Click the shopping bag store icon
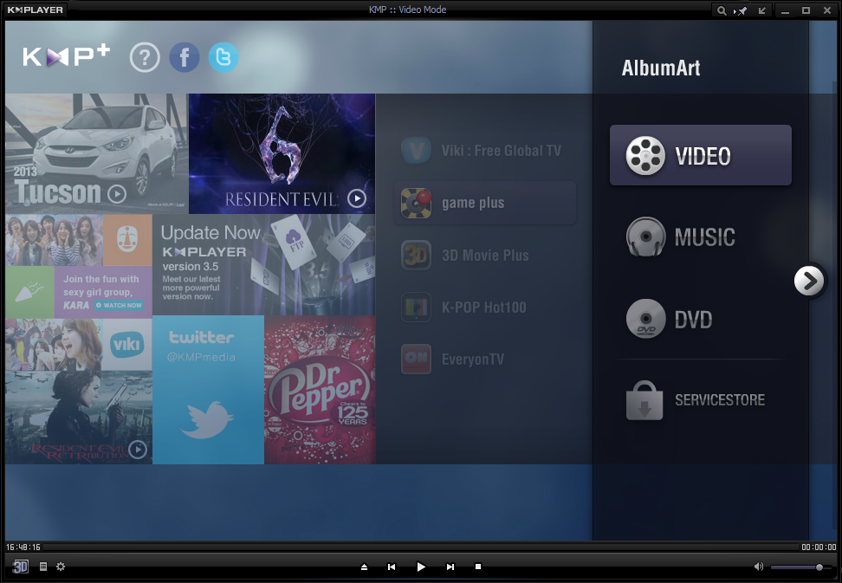The height and width of the screenshot is (583, 842). (644, 400)
